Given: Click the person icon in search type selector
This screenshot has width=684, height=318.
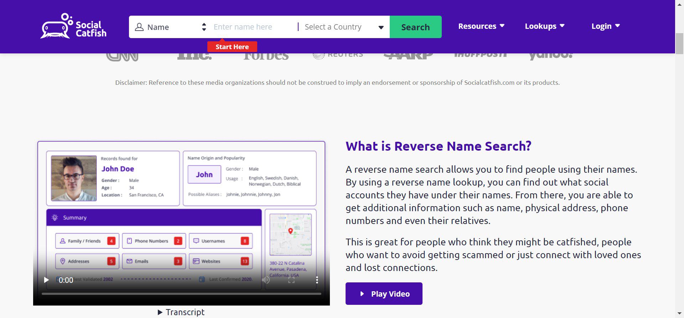Looking at the screenshot, I should point(139,27).
